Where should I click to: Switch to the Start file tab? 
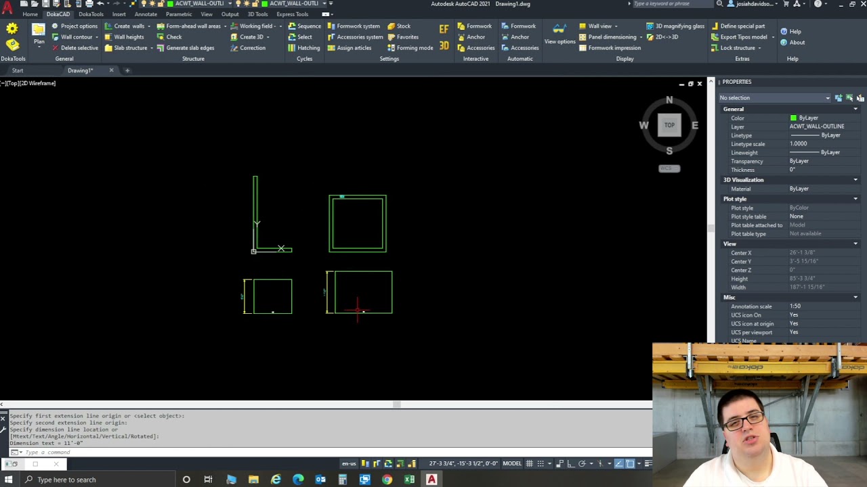coord(18,70)
